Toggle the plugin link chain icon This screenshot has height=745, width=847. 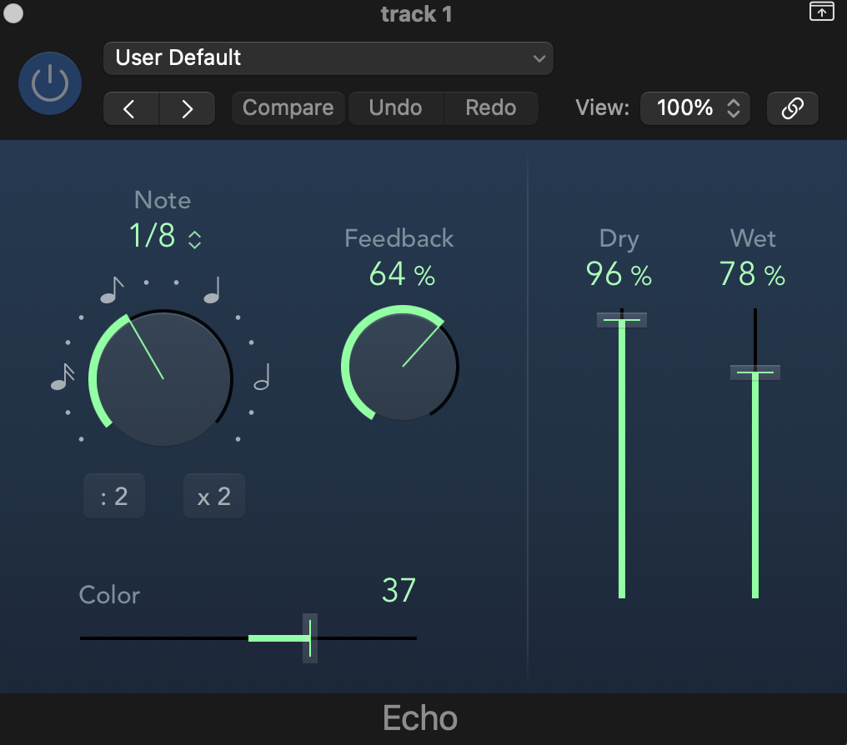point(793,108)
